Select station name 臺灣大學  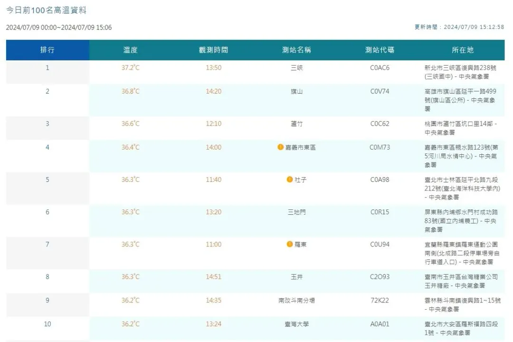[297, 324]
